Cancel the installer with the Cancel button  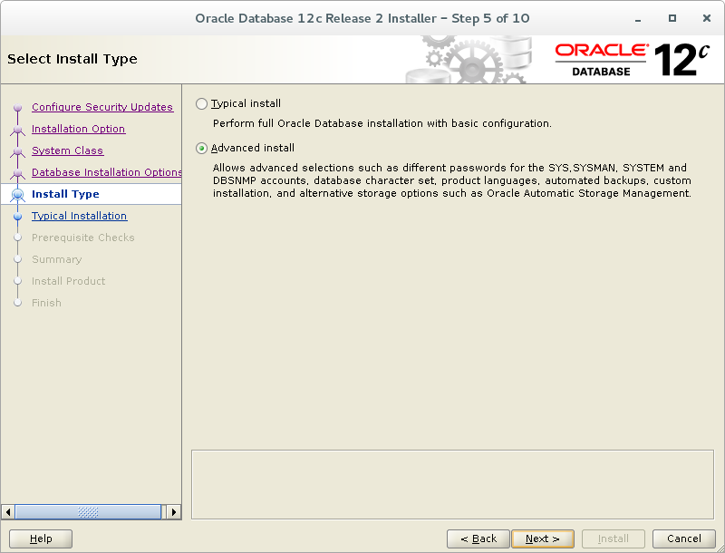(x=684, y=538)
